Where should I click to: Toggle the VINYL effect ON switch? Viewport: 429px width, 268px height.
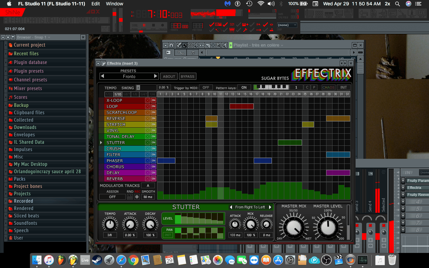point(154,131)
